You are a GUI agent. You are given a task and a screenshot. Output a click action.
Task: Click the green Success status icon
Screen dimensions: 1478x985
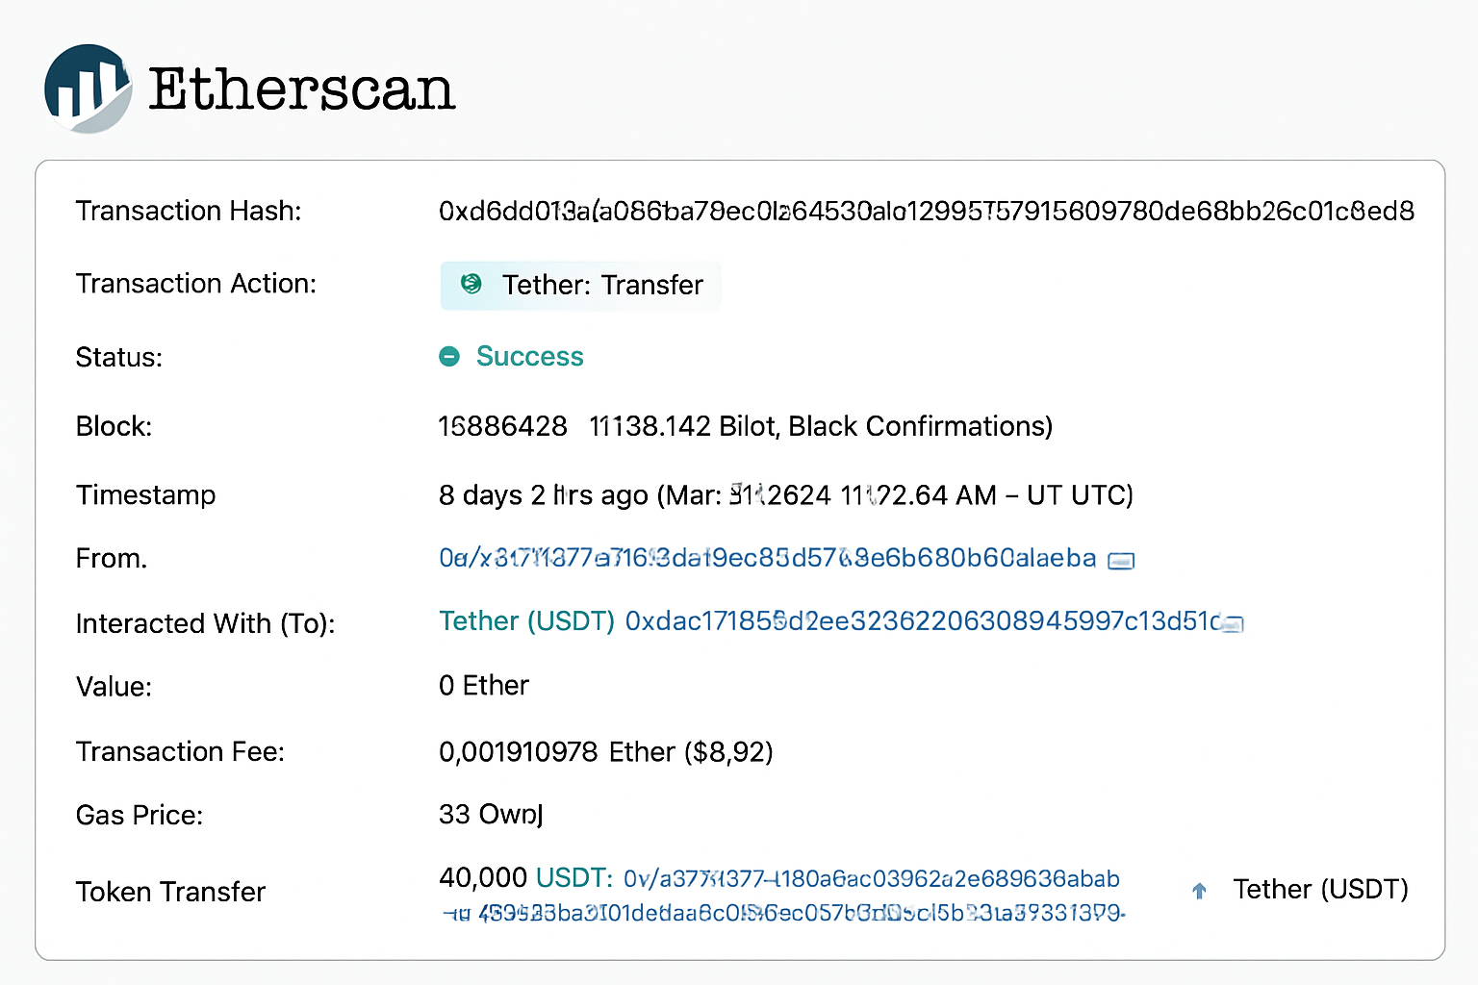(x=449, y=356)
